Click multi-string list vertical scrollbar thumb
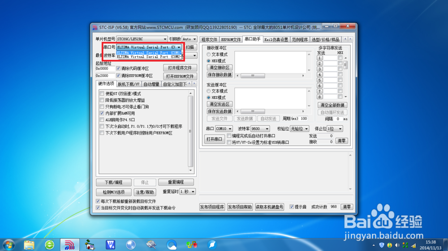 pos(345,65)
